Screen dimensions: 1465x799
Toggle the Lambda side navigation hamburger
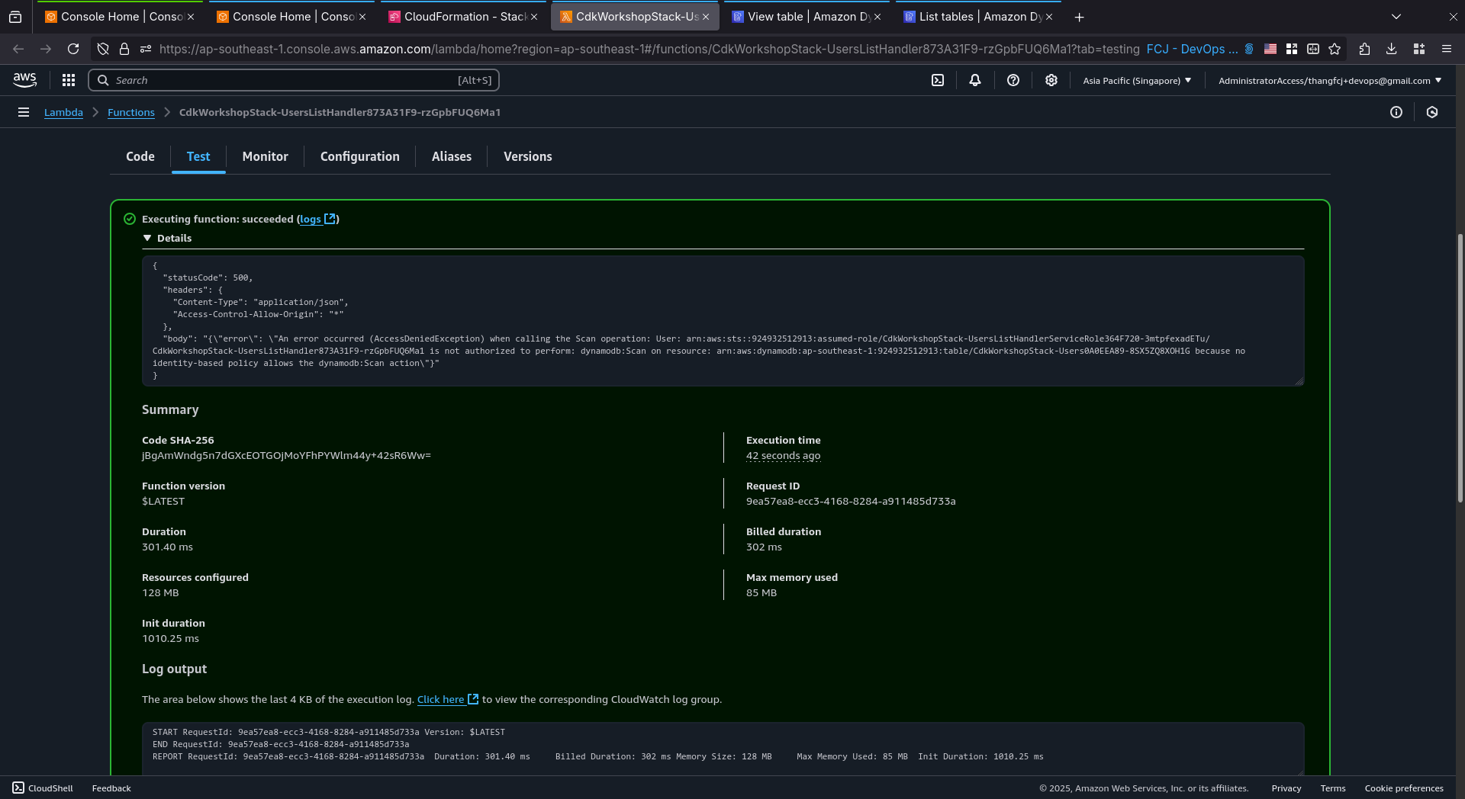click(x=24, y=112)
